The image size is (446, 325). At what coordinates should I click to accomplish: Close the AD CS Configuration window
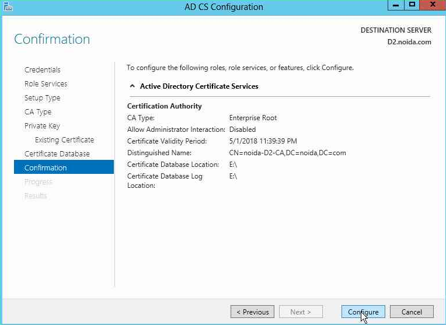point(433,5)
